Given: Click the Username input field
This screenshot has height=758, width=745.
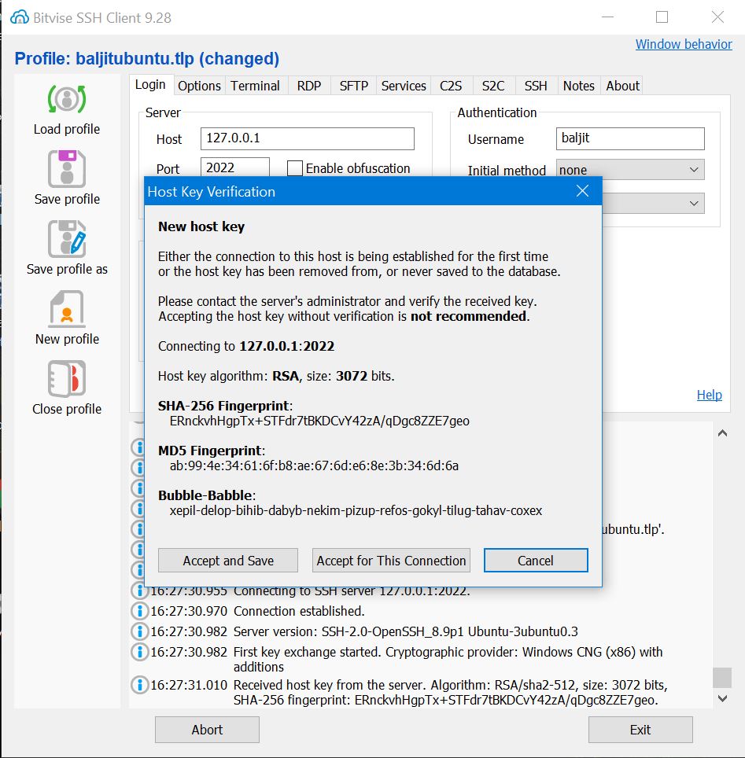Looking at the screenshot, I should (x=630, y=138).
